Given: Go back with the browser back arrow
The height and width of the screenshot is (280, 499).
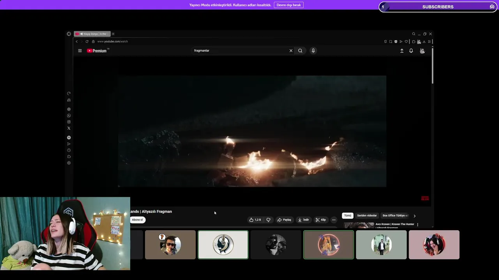Looking at the screenshot, I should point(77,42).
